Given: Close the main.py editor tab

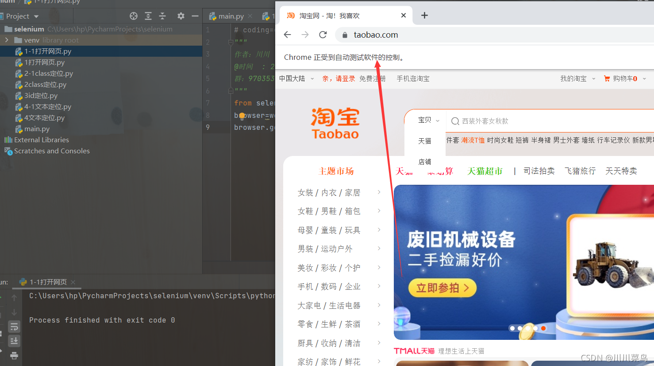Looking at the screenshot, I should click(x=250, y=16).
